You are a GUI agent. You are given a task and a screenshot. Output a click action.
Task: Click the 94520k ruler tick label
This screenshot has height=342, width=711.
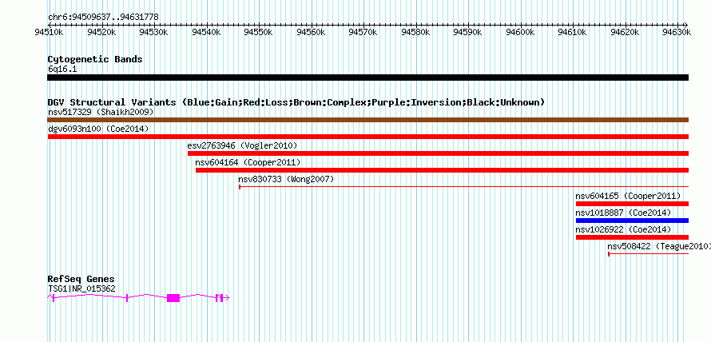pyautogui.click(x=100, y=32)
